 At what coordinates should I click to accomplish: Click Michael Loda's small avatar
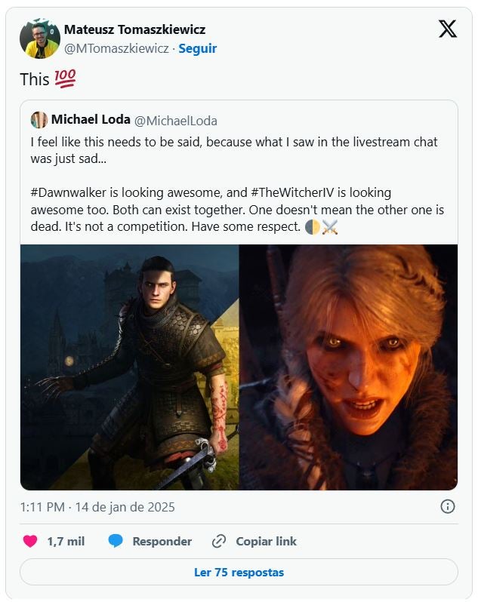(x=39, y=120)
